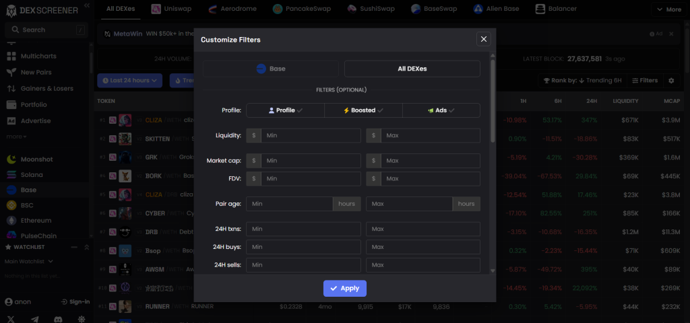Focus the 24H buys Min field
The height and width of the screenshot is (323, 690).
tap(304, 247)
